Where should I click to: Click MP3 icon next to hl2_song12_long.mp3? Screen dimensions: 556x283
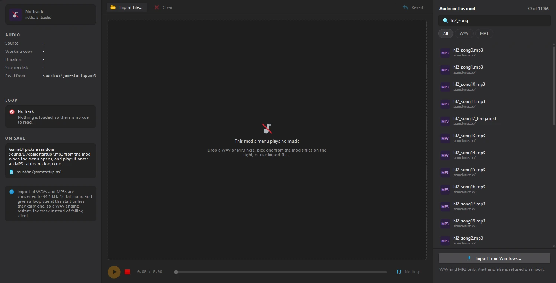[445, 121]
